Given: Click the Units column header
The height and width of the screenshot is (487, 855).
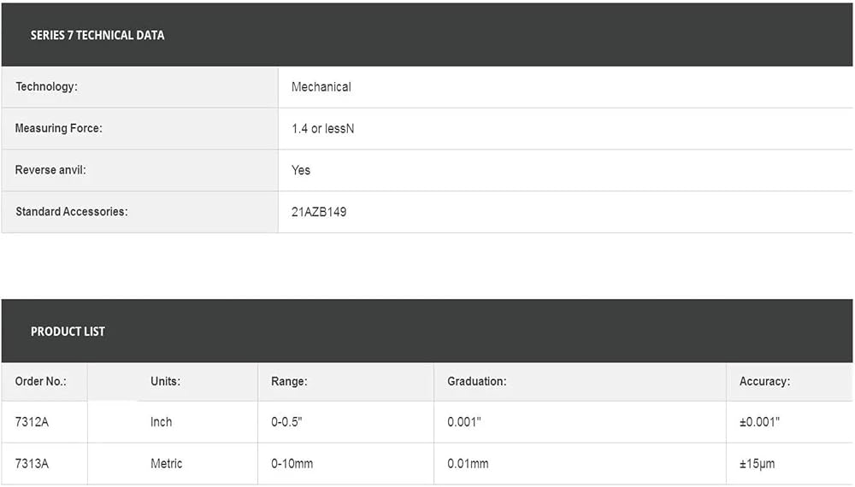Looking at the screenshot, I should click(165, 381).
